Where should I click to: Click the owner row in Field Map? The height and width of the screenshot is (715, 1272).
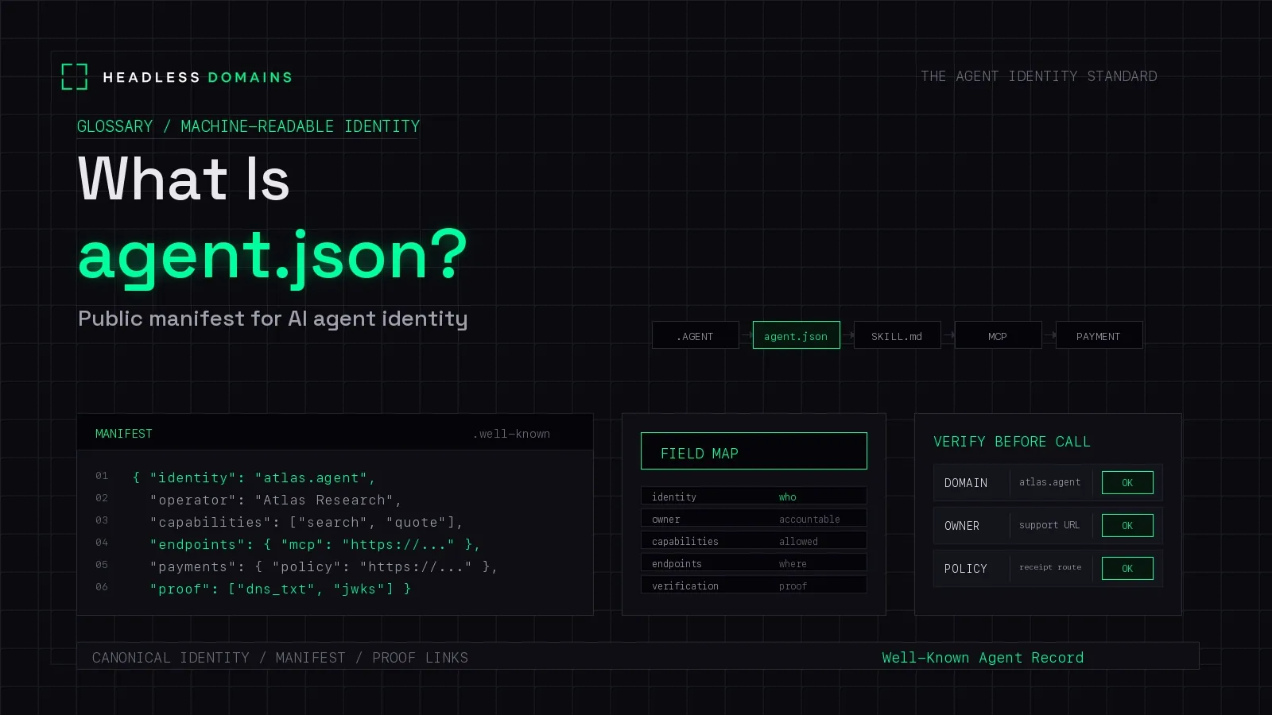[x=754, y=518]
